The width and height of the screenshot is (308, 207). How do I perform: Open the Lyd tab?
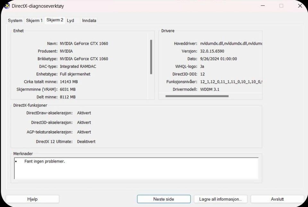coord(71,21)
